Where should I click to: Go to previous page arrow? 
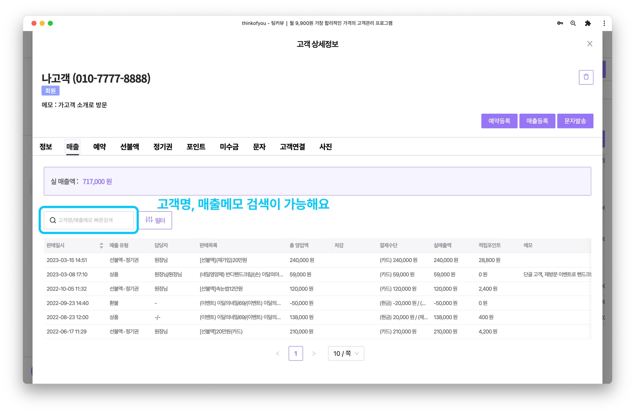pyautogui.click(x=278, y=354)
